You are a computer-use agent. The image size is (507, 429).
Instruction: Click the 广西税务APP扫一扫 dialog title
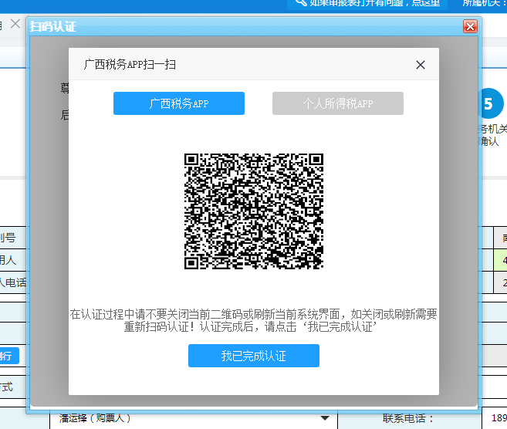(130, 64)
